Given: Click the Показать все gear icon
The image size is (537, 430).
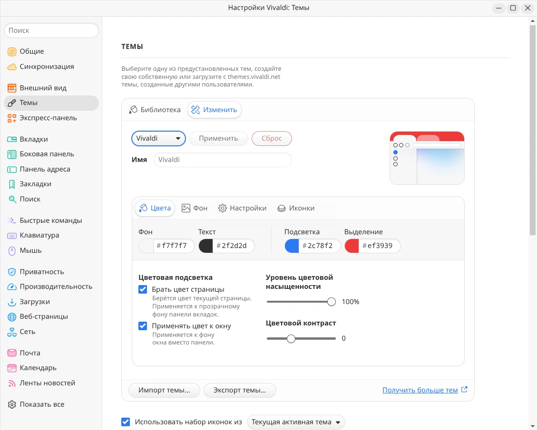Looking at the screenshot, I should coord(12,404).
